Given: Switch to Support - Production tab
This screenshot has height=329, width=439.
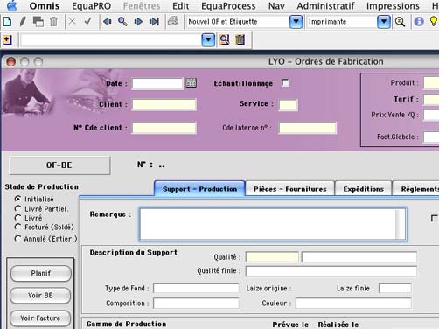Looking at the screenshot, I should pyautogui.click(x=199, y=189).
